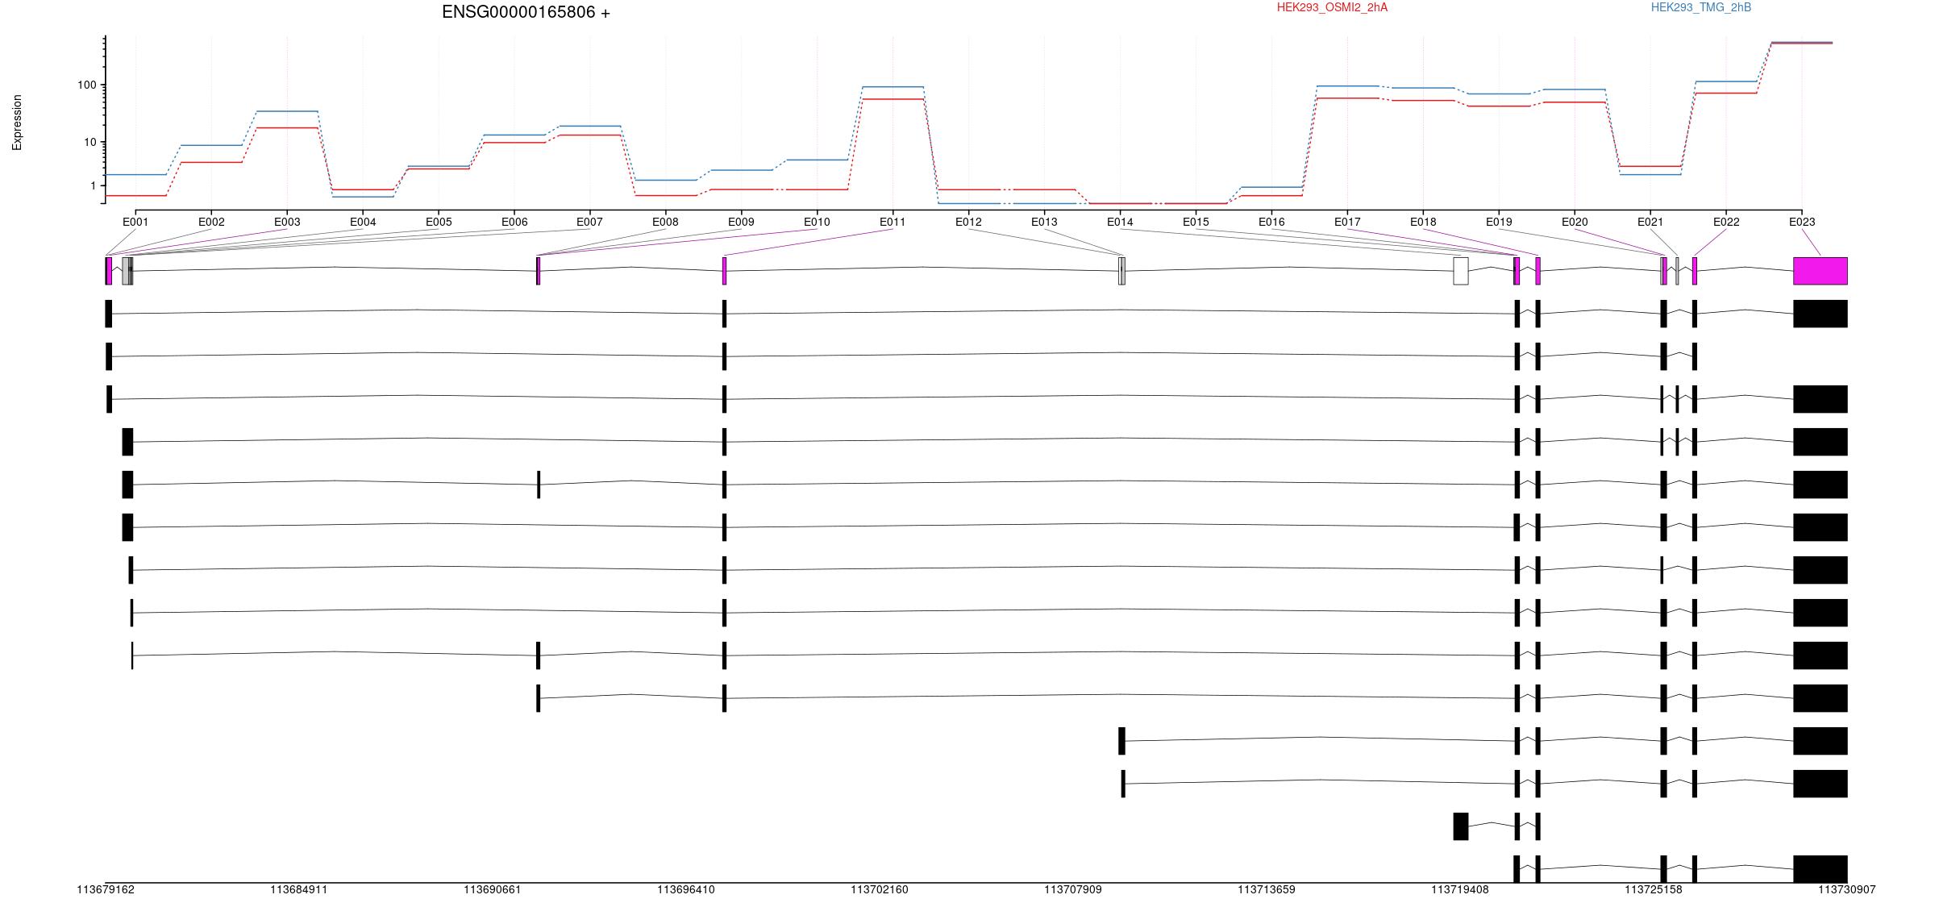
Task: Click exon label E023
Action: coord(1802,222)
